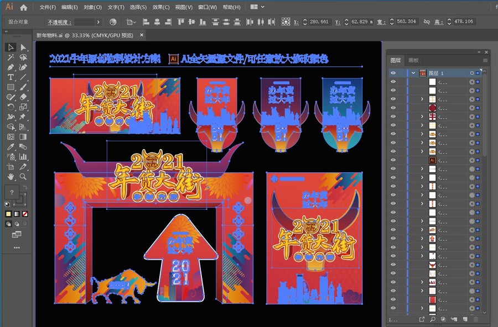The image size is (498, 327).
Task: Select the Mesh tool
Action: point(11,136)
